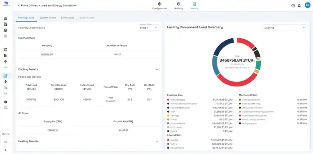Go back using the breadcrumb left chevron
313x154 pixels.
[19, 5]
